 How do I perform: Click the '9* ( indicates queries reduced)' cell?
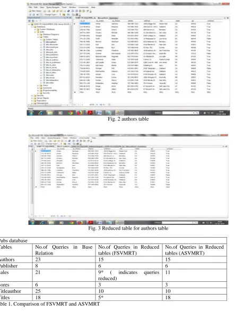[x=129, y=275]
